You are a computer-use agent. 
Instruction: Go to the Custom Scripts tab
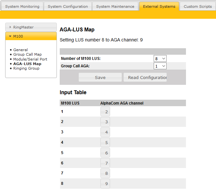198,6
